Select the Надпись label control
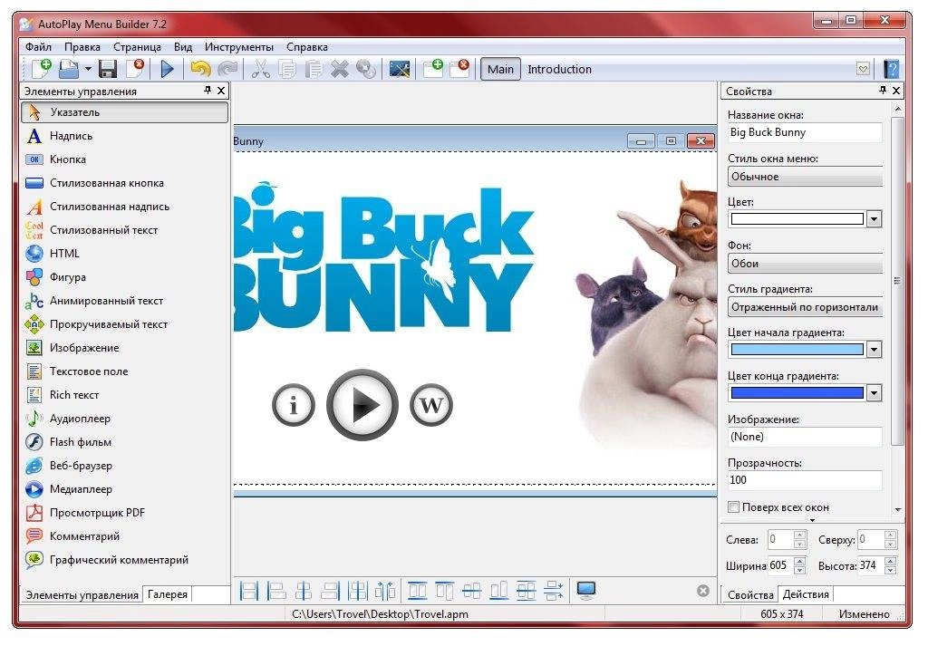The height and width of the screenshot is (646, 928). tap(124, 136)
